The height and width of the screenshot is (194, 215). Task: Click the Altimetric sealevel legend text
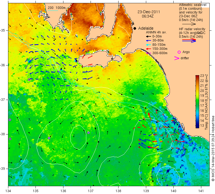coord(192,5)
